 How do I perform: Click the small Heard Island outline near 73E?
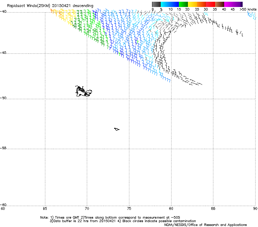117,129
